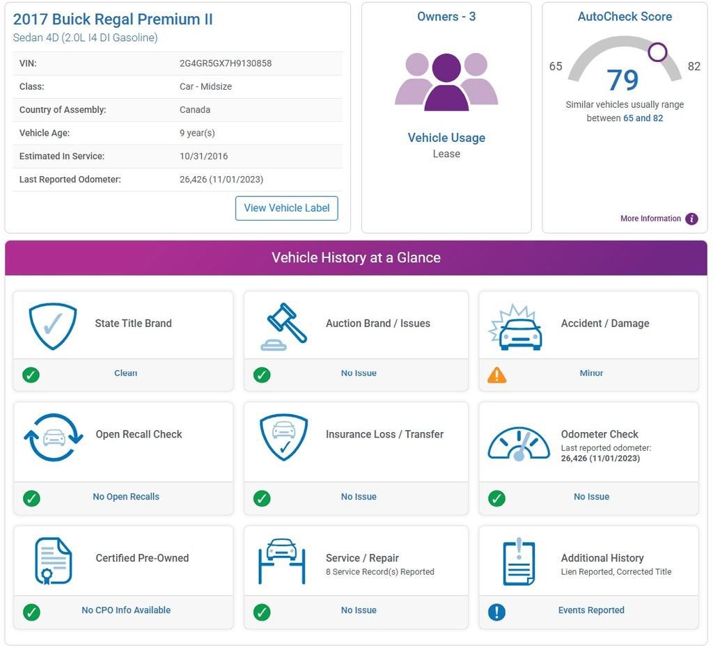Click the Vehicle Usage heading
713x652 pixels.
point(446,138)
